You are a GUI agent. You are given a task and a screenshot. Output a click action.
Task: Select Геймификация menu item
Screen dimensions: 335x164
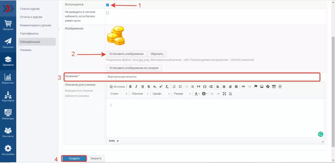click(37, 42)
